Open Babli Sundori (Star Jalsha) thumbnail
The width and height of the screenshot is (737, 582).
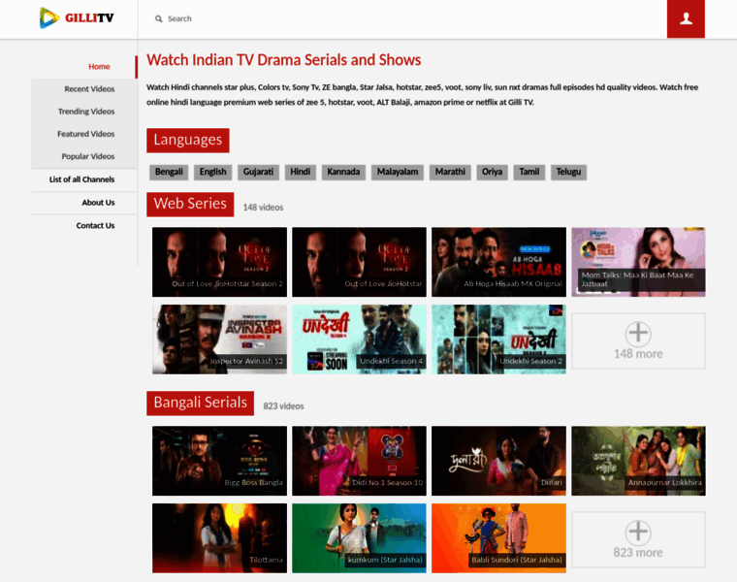coord(498,538)
